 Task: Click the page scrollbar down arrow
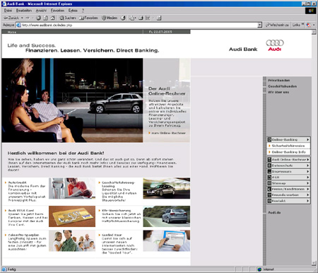pos(314,263)
